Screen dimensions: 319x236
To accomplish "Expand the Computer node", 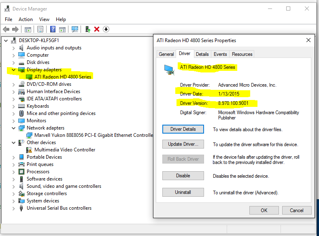I will [x=14, y=55].
